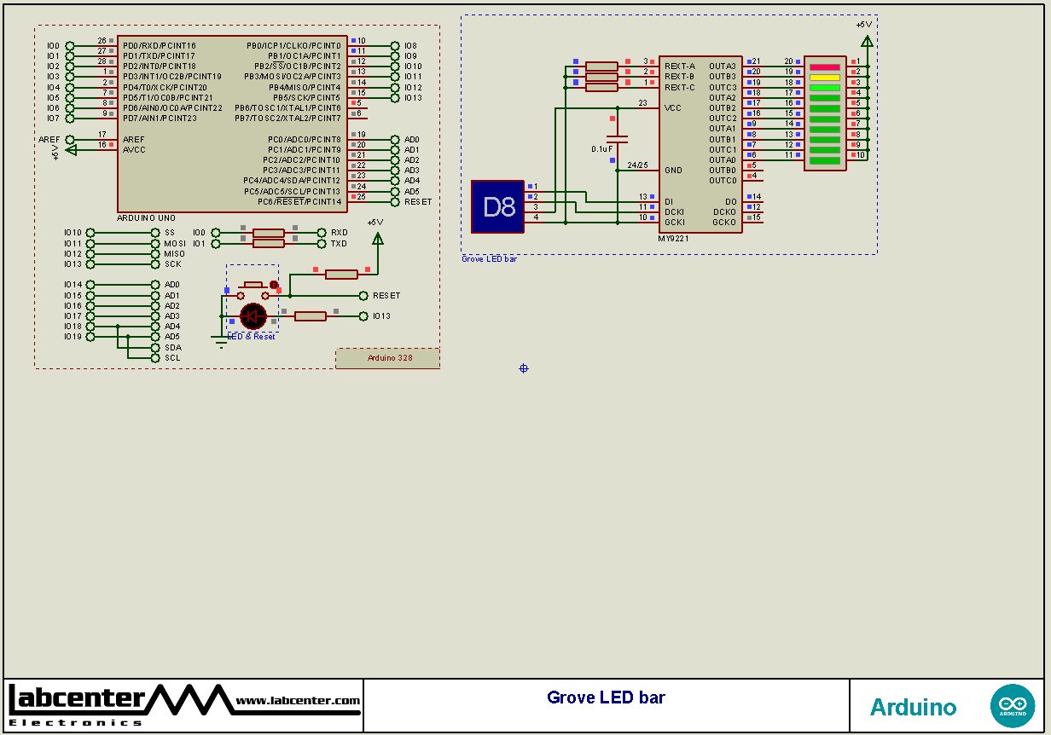Click the Labcenter Electronics logo
Screen dimensions: 1051x735
tap(119, 704)
